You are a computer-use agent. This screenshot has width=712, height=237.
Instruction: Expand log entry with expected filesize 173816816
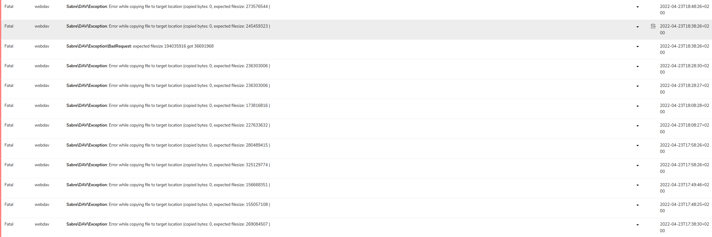click(x=637, y=106)
